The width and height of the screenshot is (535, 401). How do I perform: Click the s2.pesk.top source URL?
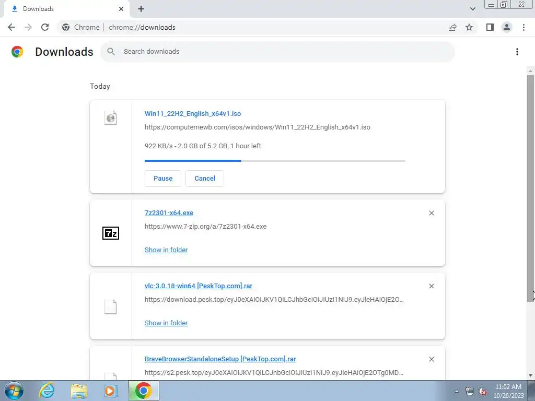click(274, 373)
